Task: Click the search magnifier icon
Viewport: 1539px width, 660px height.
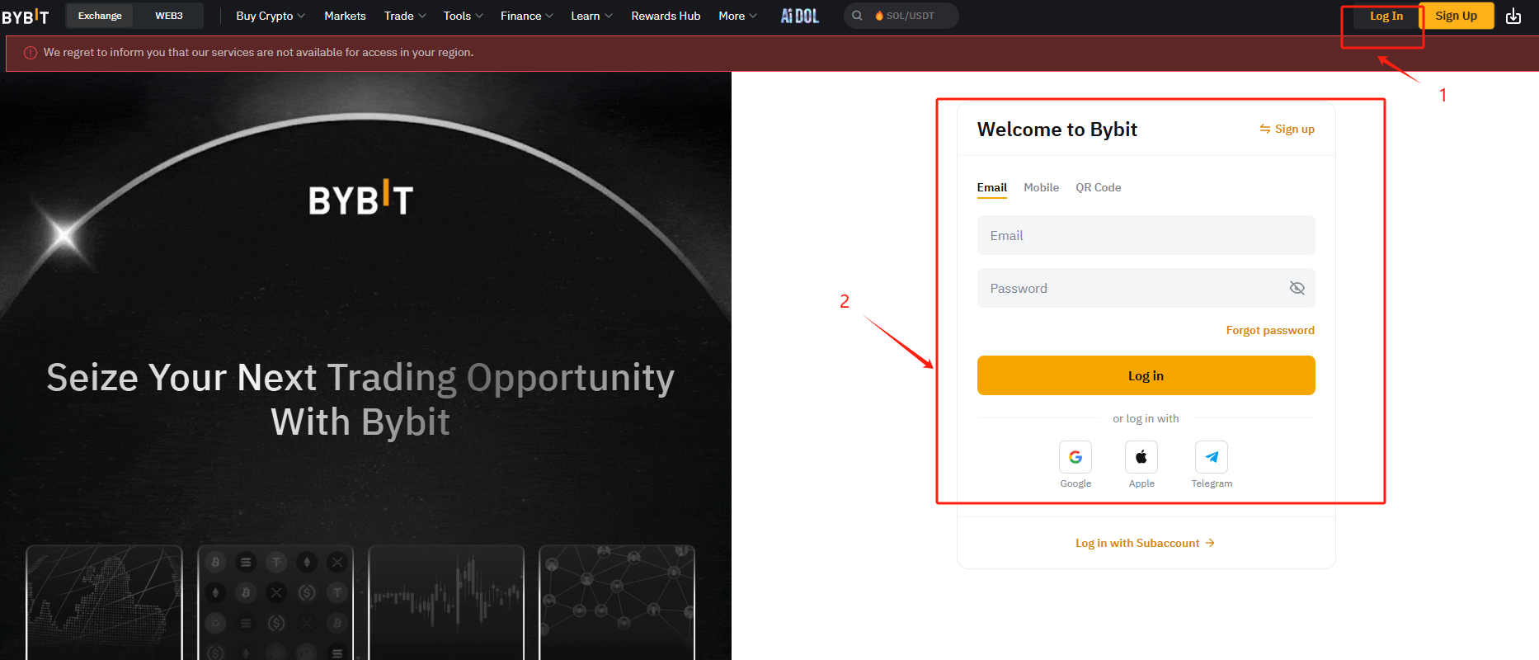Action: click(858, 16)
